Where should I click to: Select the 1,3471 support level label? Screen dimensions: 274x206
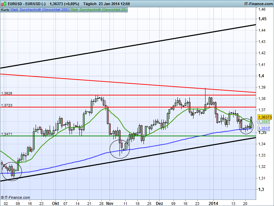[7, 134]
